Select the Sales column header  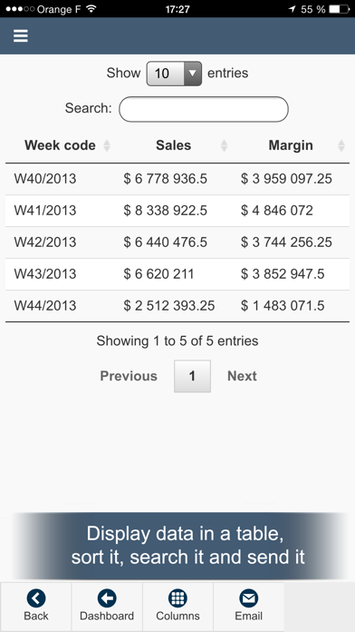coord(174,145)
